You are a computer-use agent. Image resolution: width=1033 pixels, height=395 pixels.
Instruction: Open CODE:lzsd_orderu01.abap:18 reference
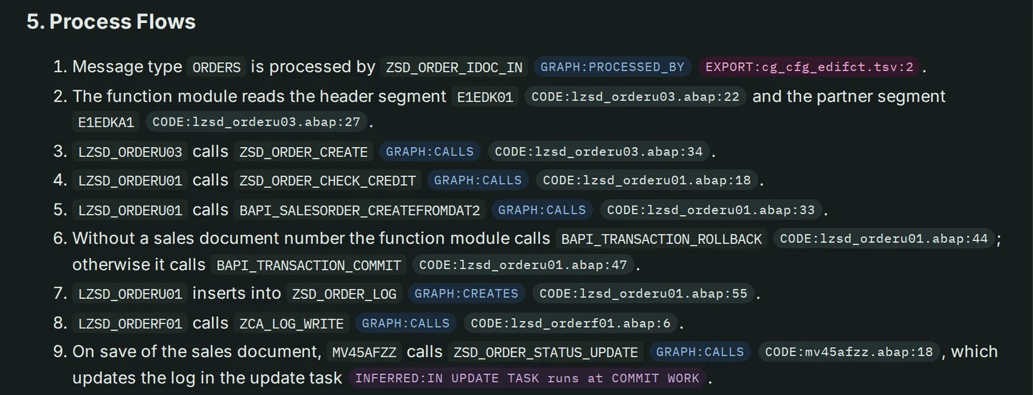pyautogui.click(x=646, y=181)
